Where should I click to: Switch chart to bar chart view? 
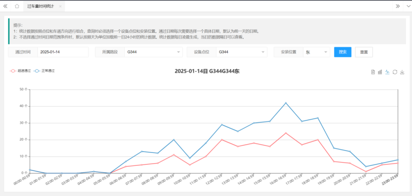tap(380, 72)
